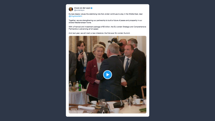Viewport: 215px width, 121px height.
Task: Click the man wearing the blue tie
Action: click(x=129, y=71)
